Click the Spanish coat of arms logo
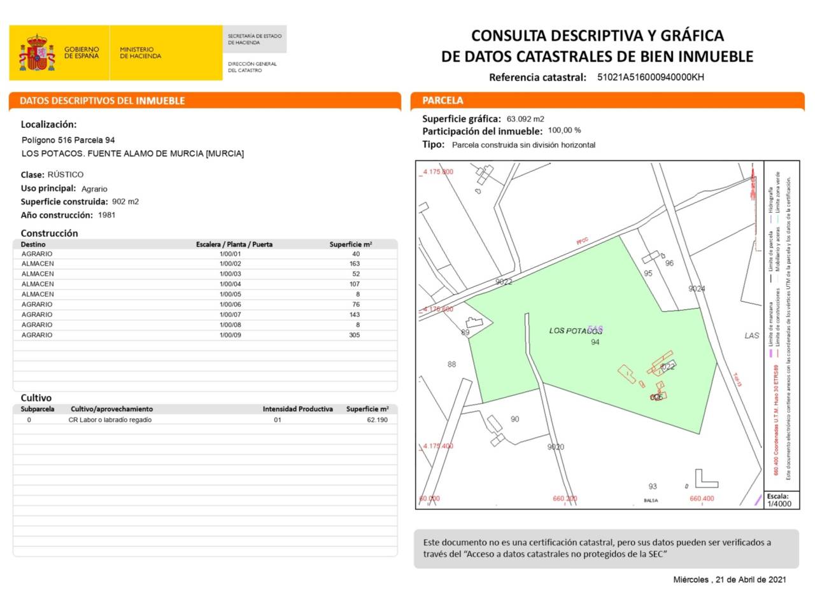The image size is (815, 611). pyautogui.click(x=37, y=53)
